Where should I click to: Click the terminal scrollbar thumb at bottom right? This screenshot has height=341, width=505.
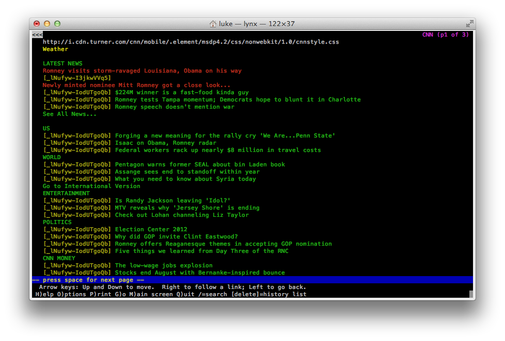(471, 294)
